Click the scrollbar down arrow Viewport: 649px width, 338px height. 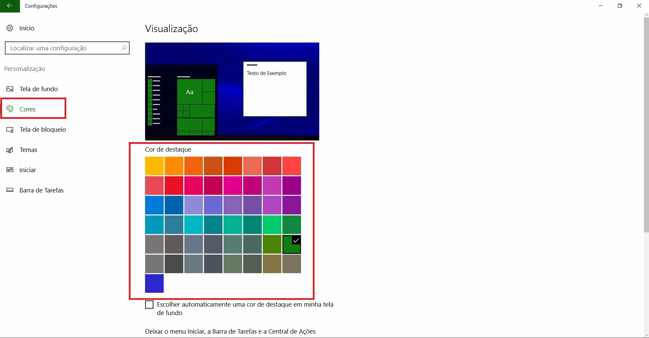point(646,335)
